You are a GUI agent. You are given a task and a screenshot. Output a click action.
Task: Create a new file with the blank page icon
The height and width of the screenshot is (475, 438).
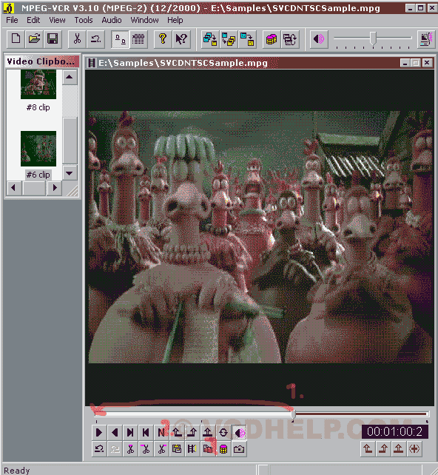(16, 39)
